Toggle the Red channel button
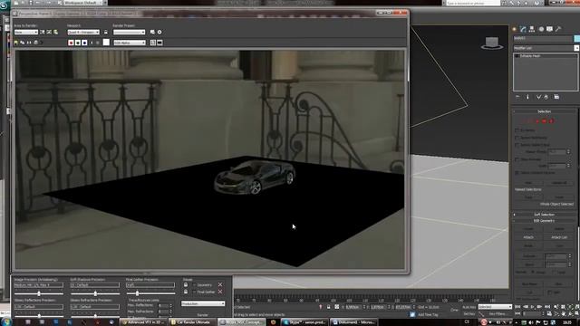The height and width of the screenshot is (326, 580). 71,43
